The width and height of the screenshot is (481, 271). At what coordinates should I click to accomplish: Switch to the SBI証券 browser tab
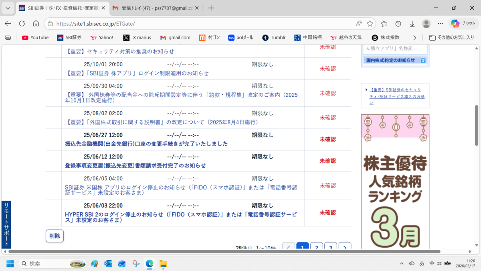(62, 8)
